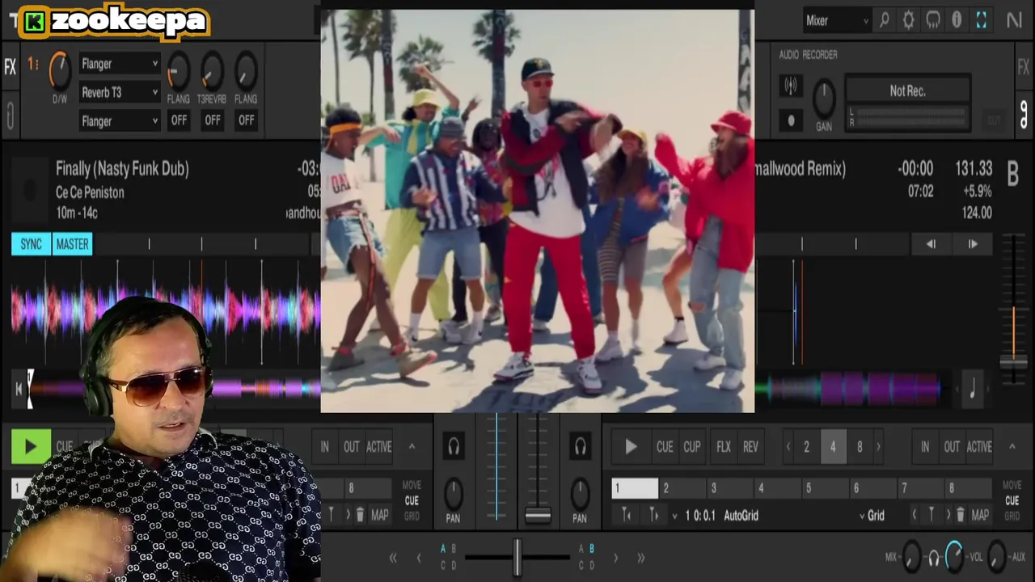The image size is (1035, 582).
Task: Open the Reverb T3 effect dropdown
Action: click(120, 93)
